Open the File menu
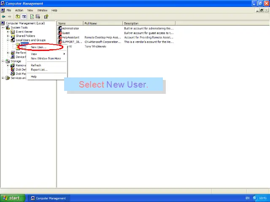The height and width of the screenshot is (202, 270). 9,10
